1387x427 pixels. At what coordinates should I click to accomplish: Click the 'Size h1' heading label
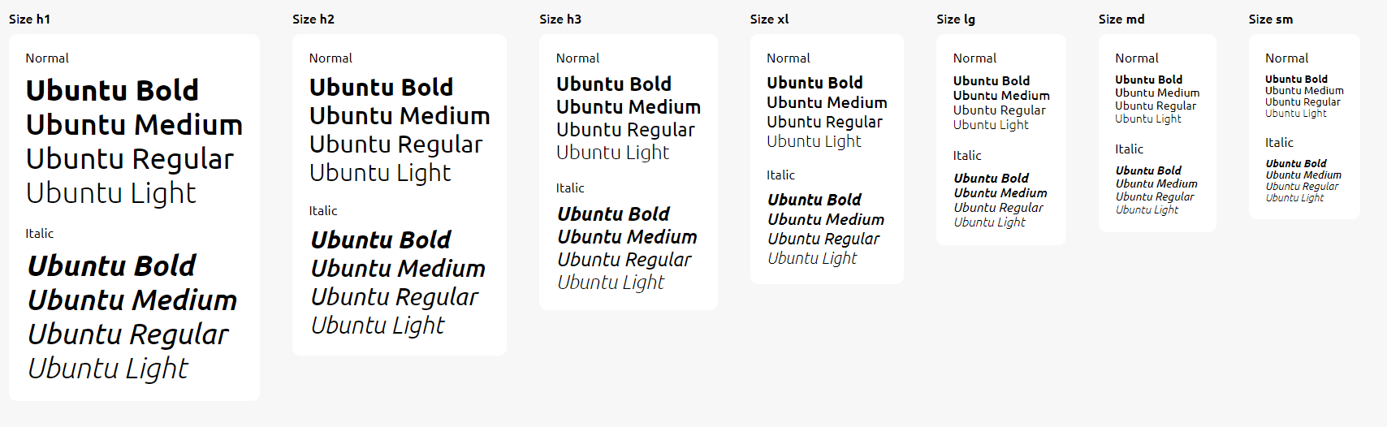[x=29, y=19]
